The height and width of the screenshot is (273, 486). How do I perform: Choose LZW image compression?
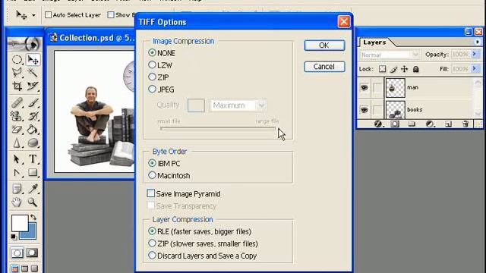[x=160, y=65]
